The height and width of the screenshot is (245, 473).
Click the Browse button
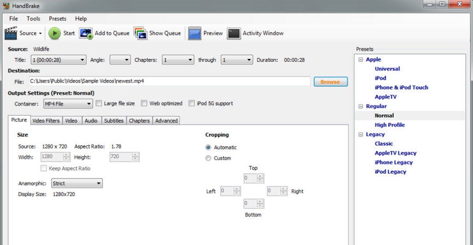click(x=331, y=81)
